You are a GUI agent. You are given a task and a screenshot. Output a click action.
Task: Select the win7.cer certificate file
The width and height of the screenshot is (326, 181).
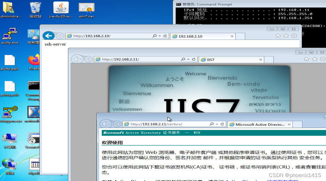click(86, 10)
